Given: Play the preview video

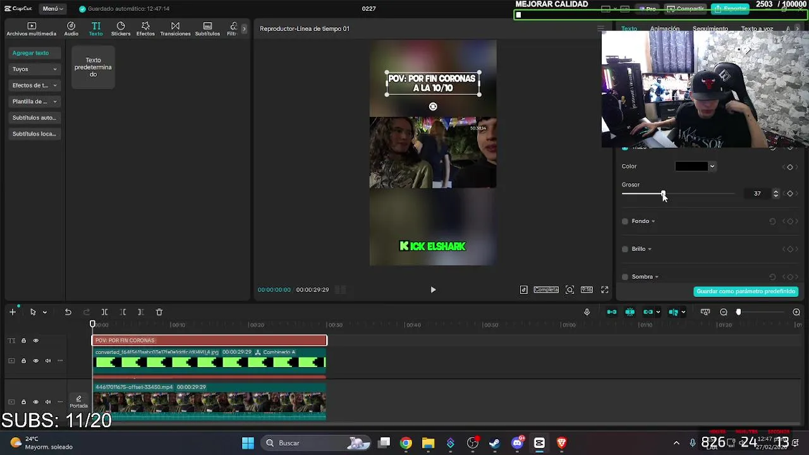Looking at the screenshot, I should click(433, 290).
